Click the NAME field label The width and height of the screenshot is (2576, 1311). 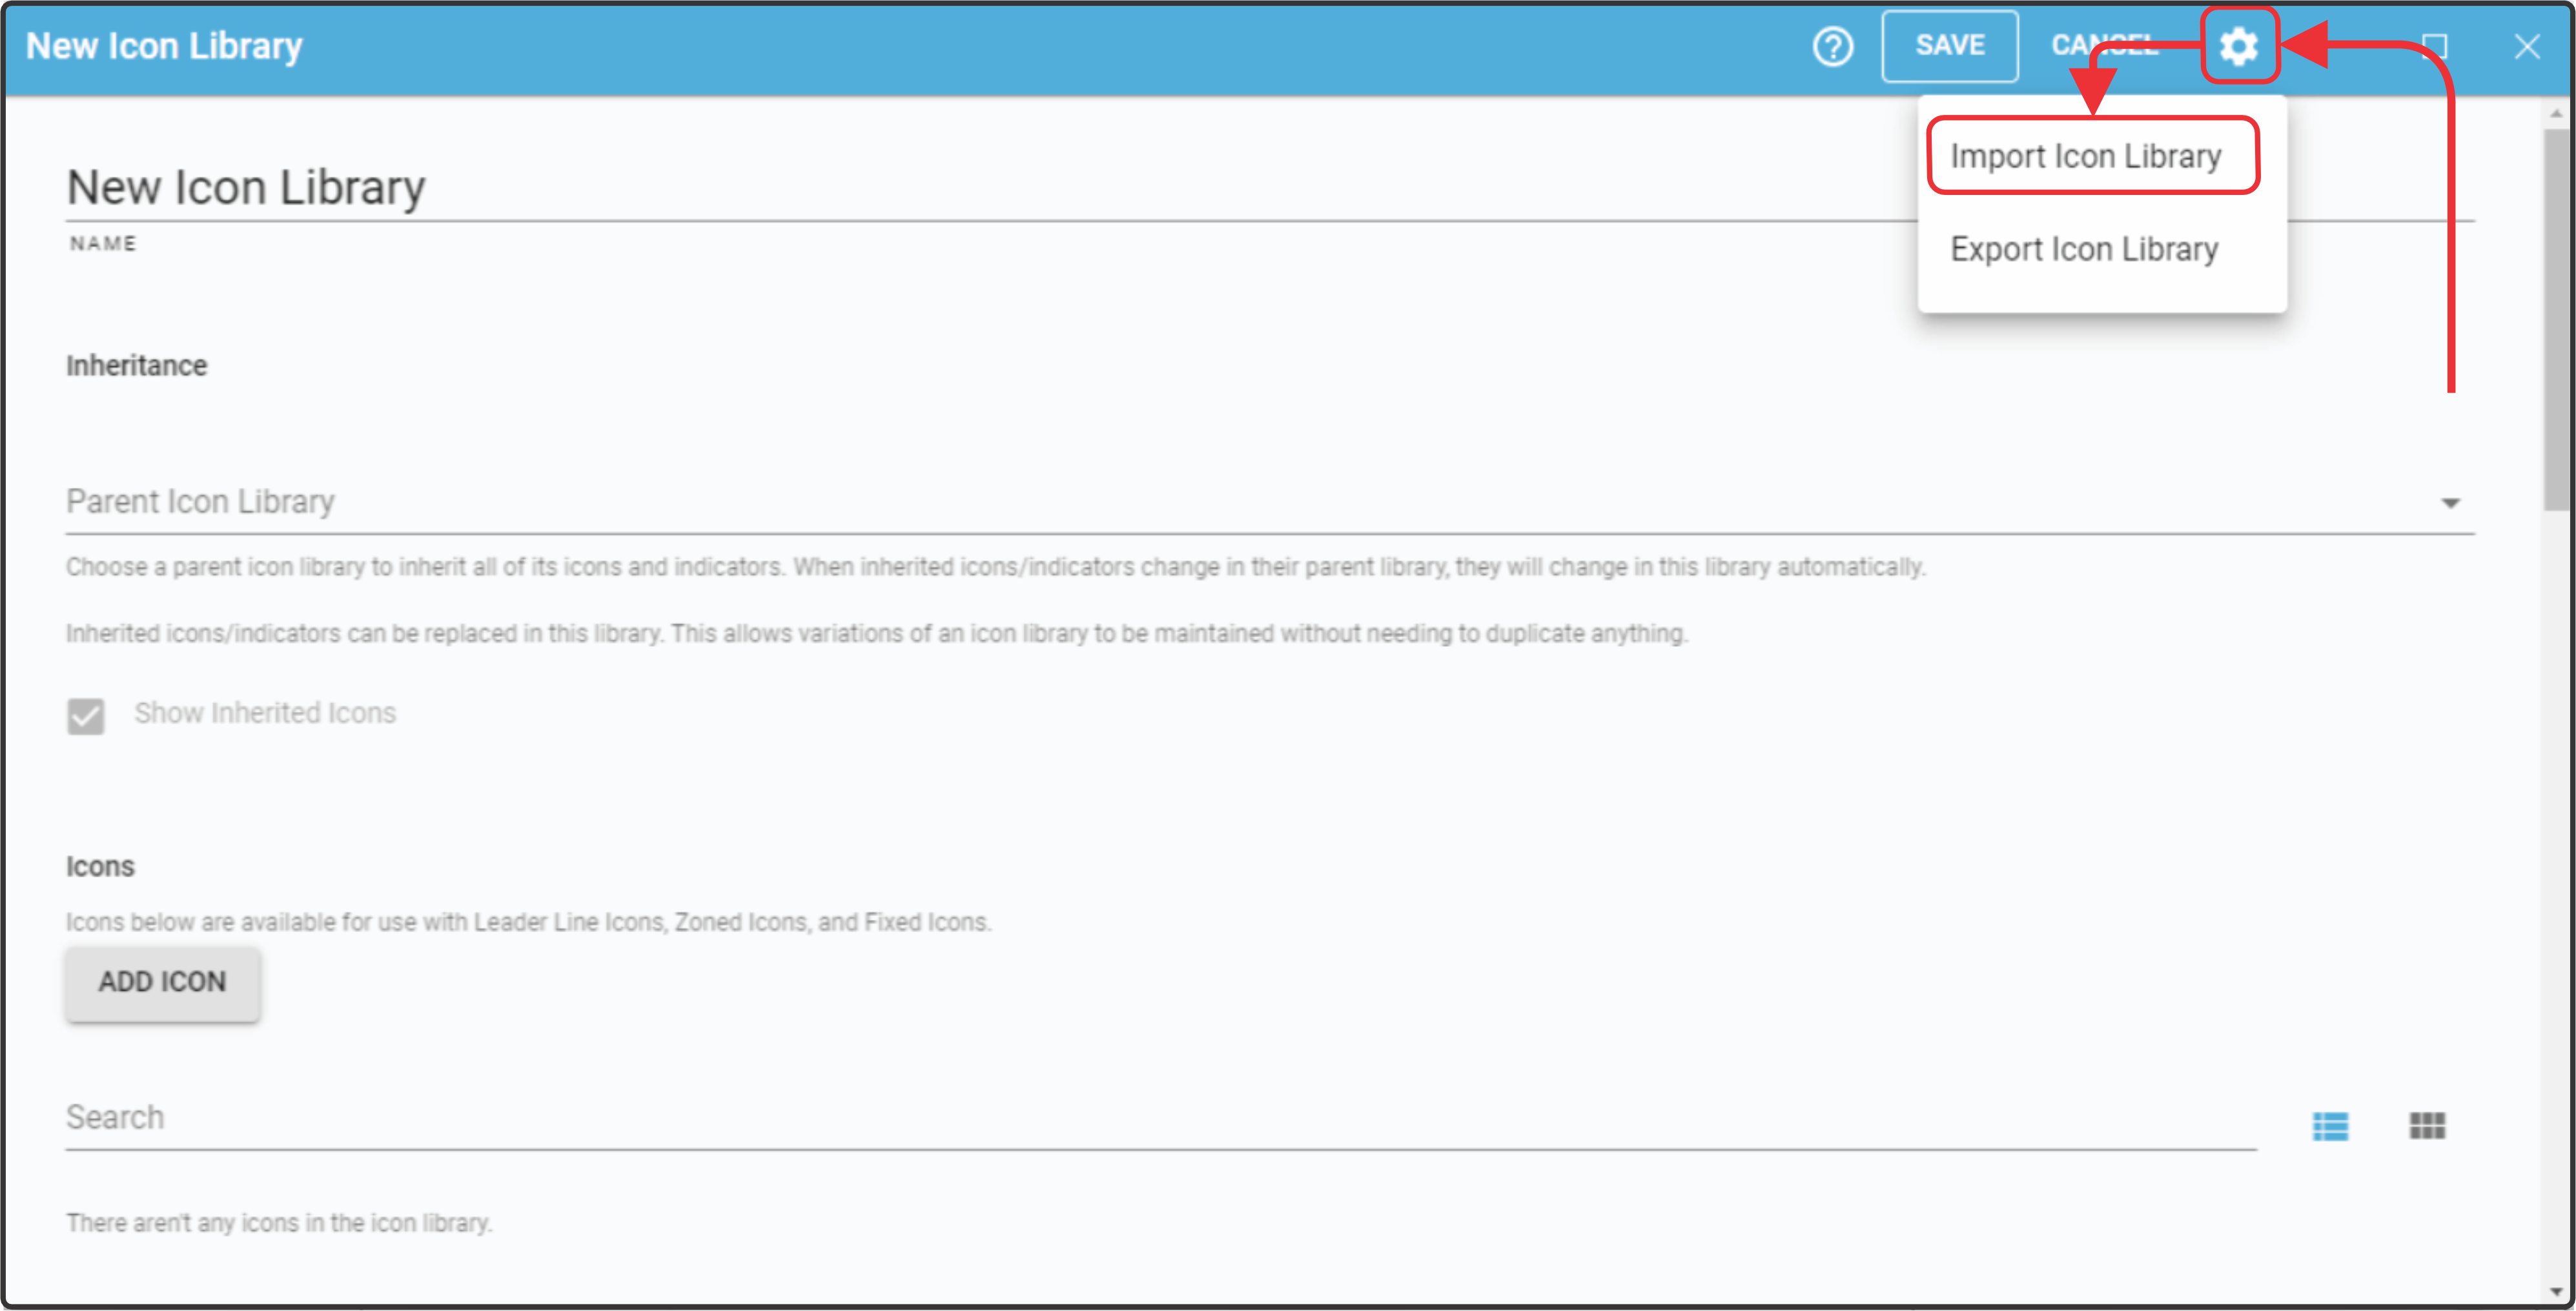[x=103, y=244]
